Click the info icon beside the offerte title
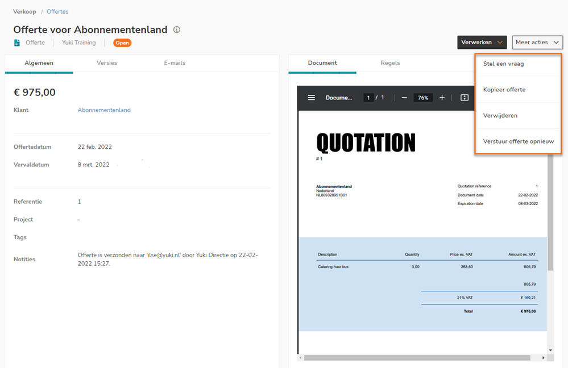Screen dimensions: 568x368 tap(176, 30)
